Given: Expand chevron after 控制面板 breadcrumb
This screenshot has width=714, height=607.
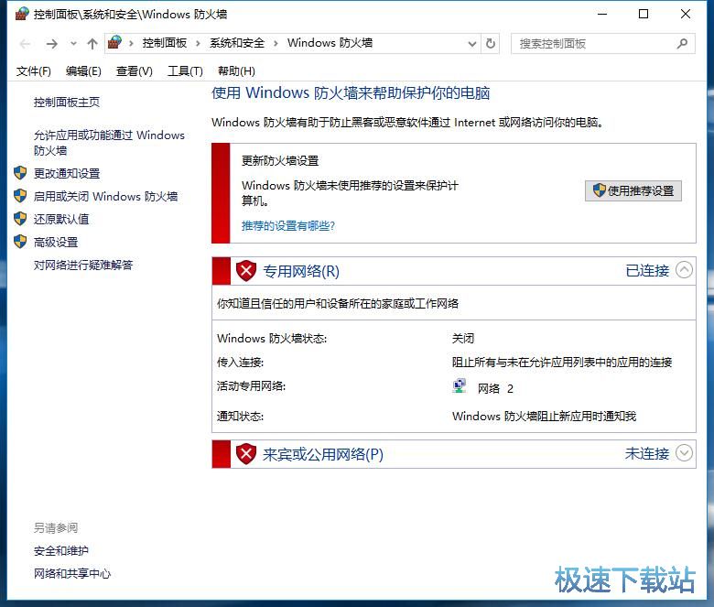Looking at the screenshot, I should [x=198, y=44].
